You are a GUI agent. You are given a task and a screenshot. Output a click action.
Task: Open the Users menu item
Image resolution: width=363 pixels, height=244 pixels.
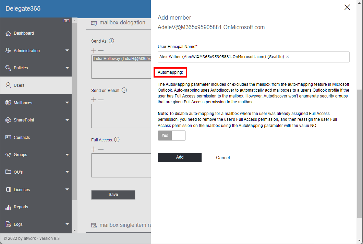tap(36, 85)
